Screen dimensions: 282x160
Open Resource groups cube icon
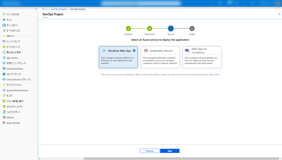4,41
